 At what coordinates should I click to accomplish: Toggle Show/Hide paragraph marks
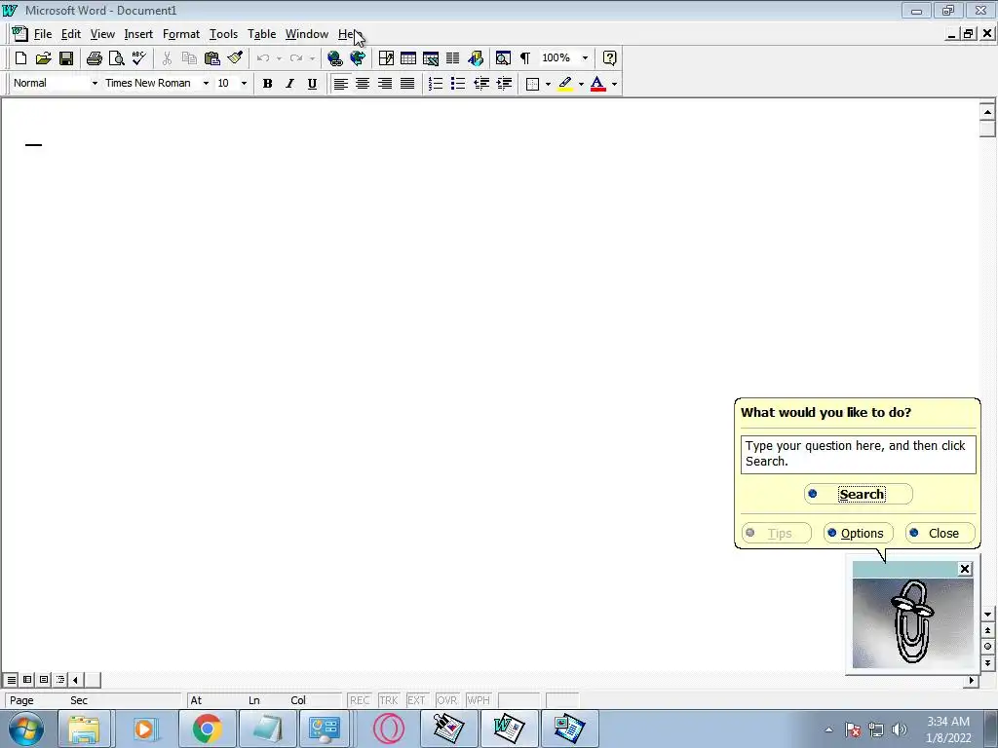pos(525,58)
